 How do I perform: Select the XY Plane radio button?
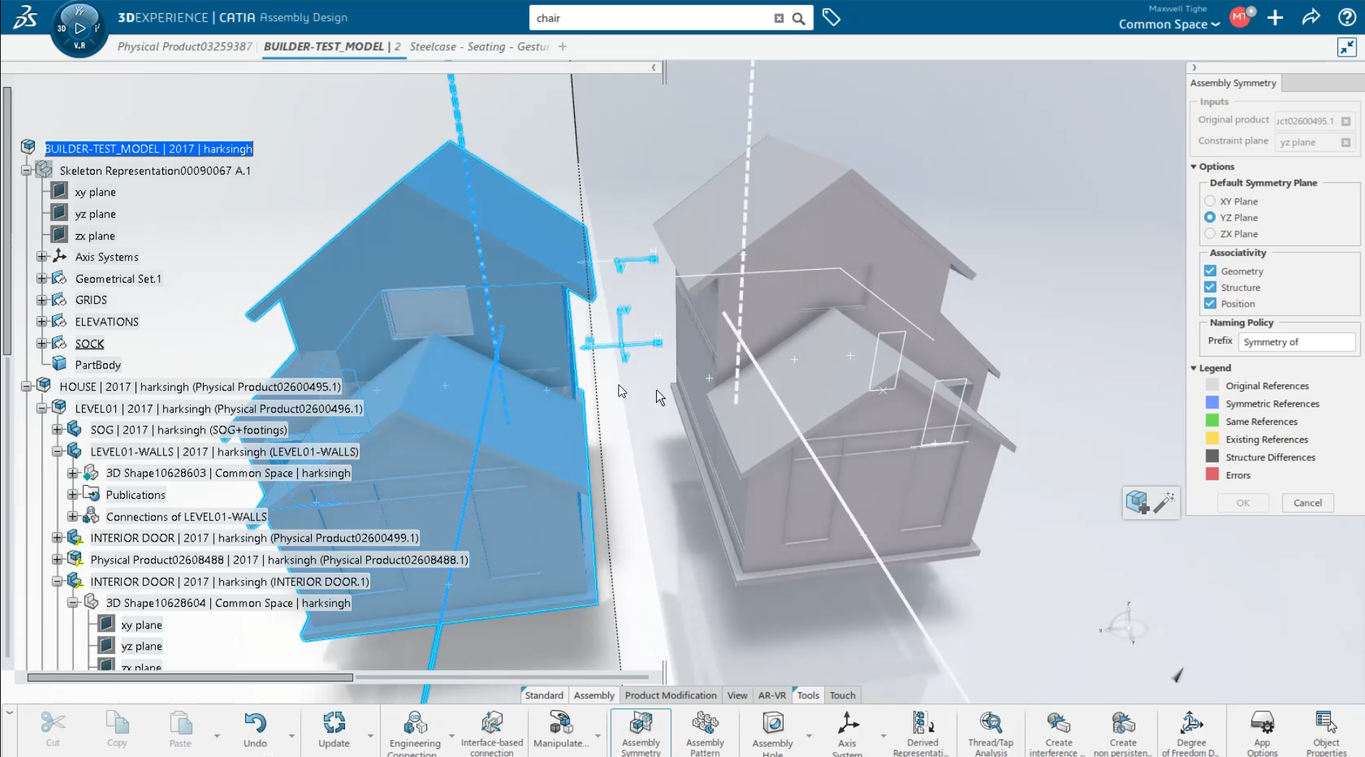1210,201
